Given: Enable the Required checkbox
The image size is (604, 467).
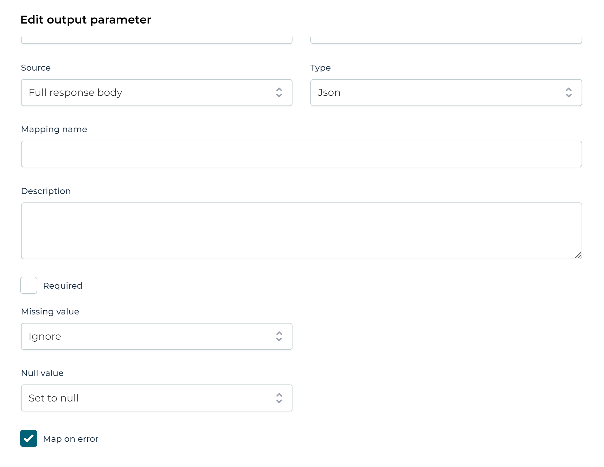Looking at the screenshot, I should (29, 285).
